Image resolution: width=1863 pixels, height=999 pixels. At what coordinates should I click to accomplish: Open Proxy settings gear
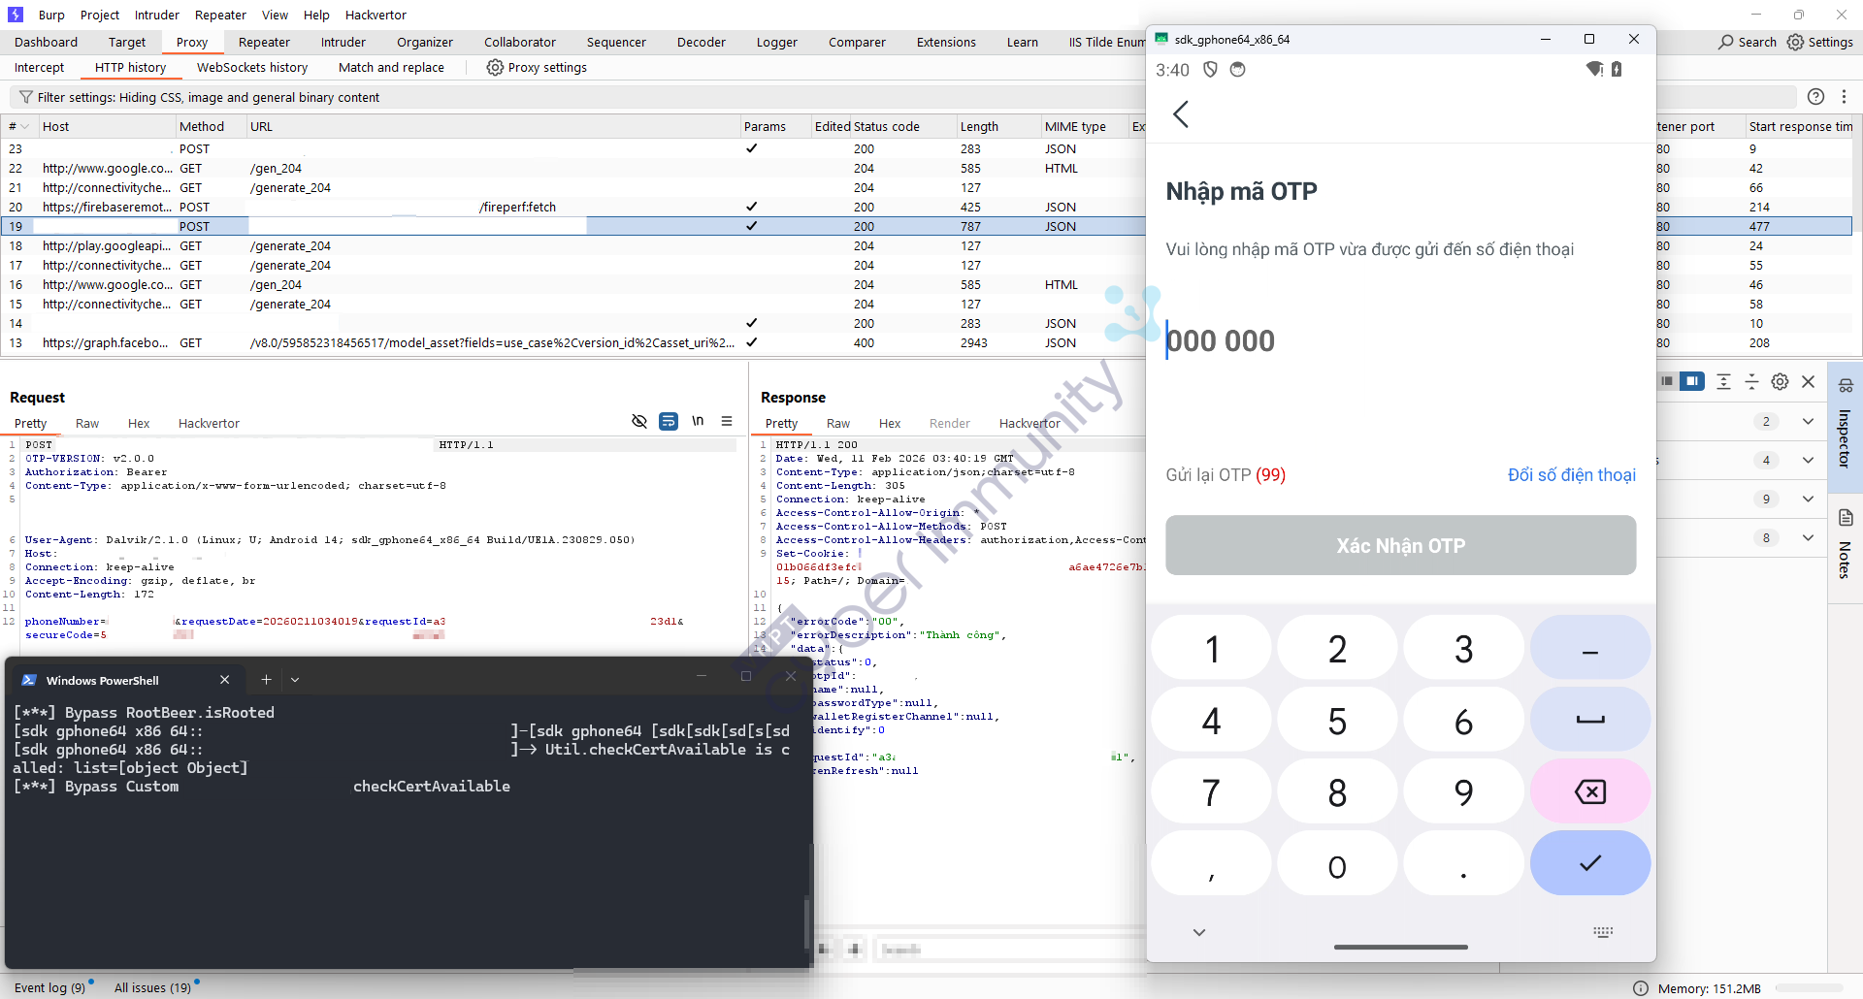tap(495, 68)
